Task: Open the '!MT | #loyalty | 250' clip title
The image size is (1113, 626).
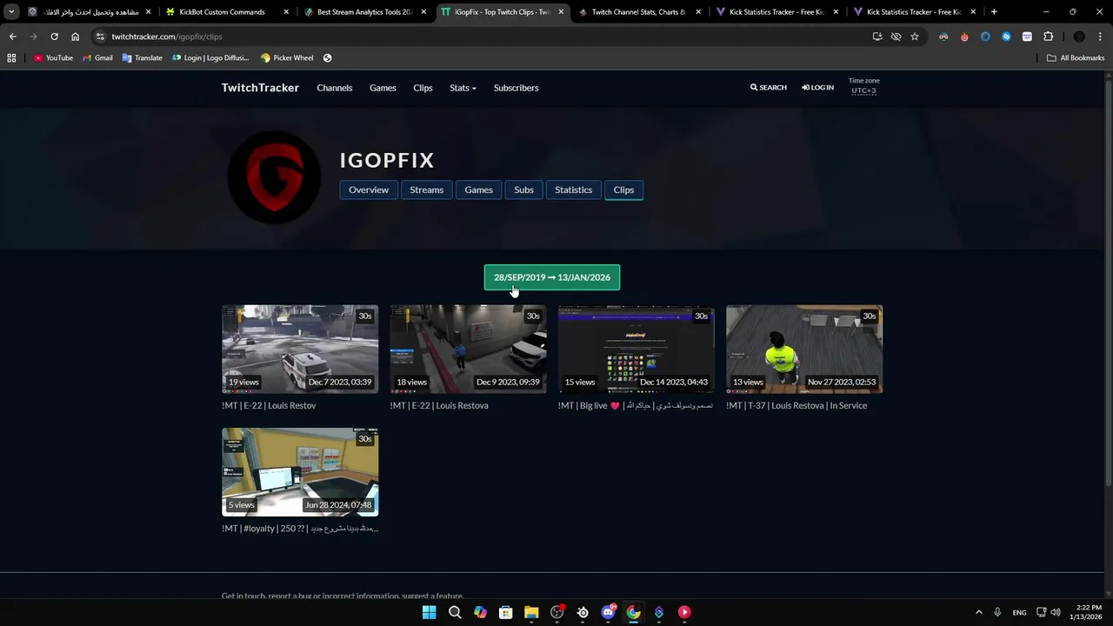Action: click(x=300, y=529)
